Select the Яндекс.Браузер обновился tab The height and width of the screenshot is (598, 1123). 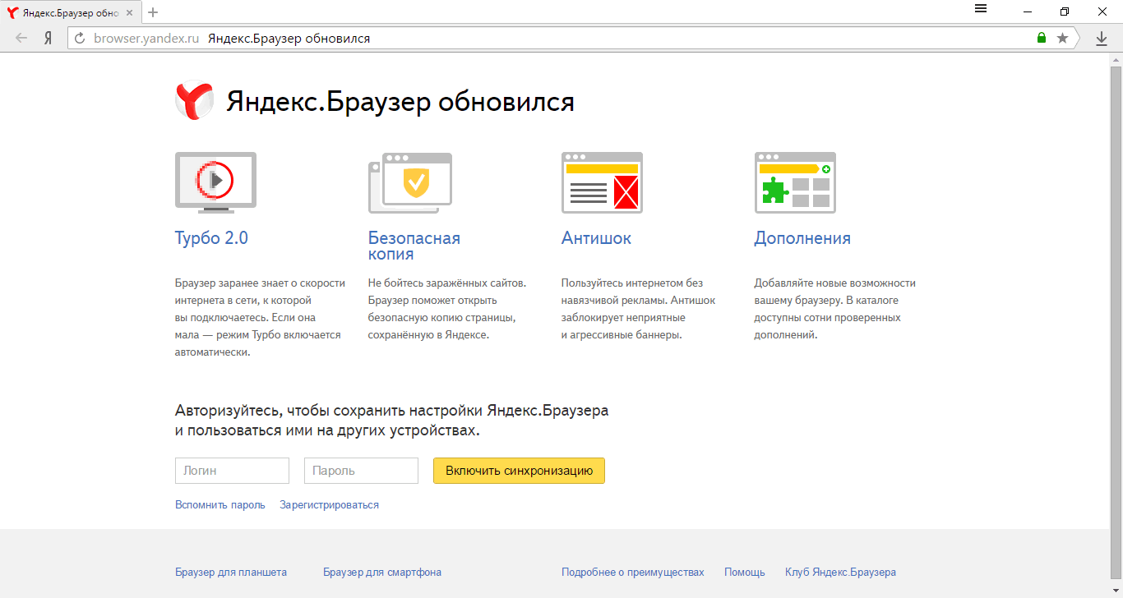click(70, 11)
